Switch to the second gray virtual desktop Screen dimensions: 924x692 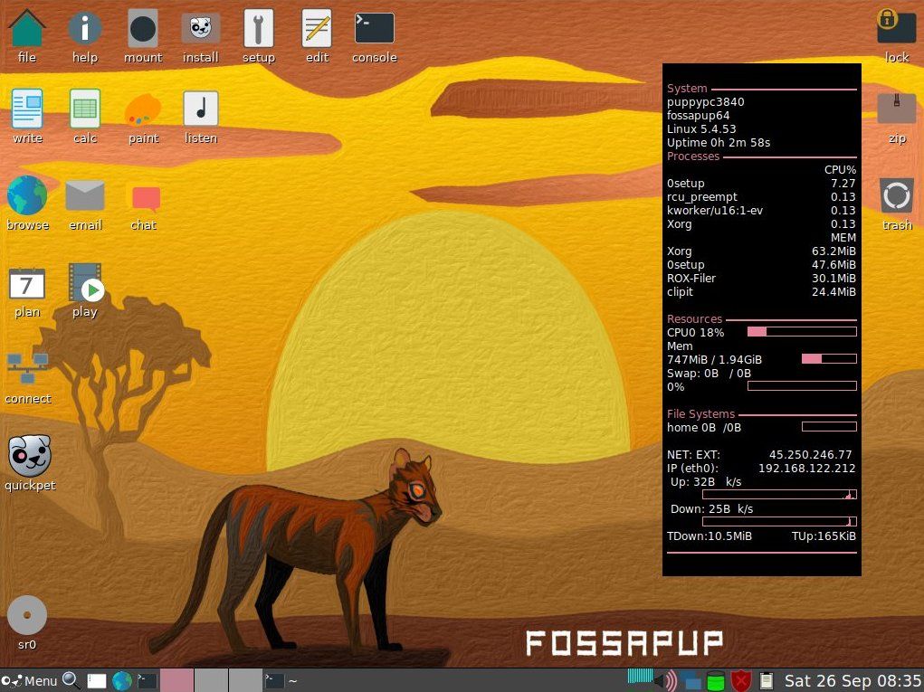pyautogui.click(x=211, y=680)
